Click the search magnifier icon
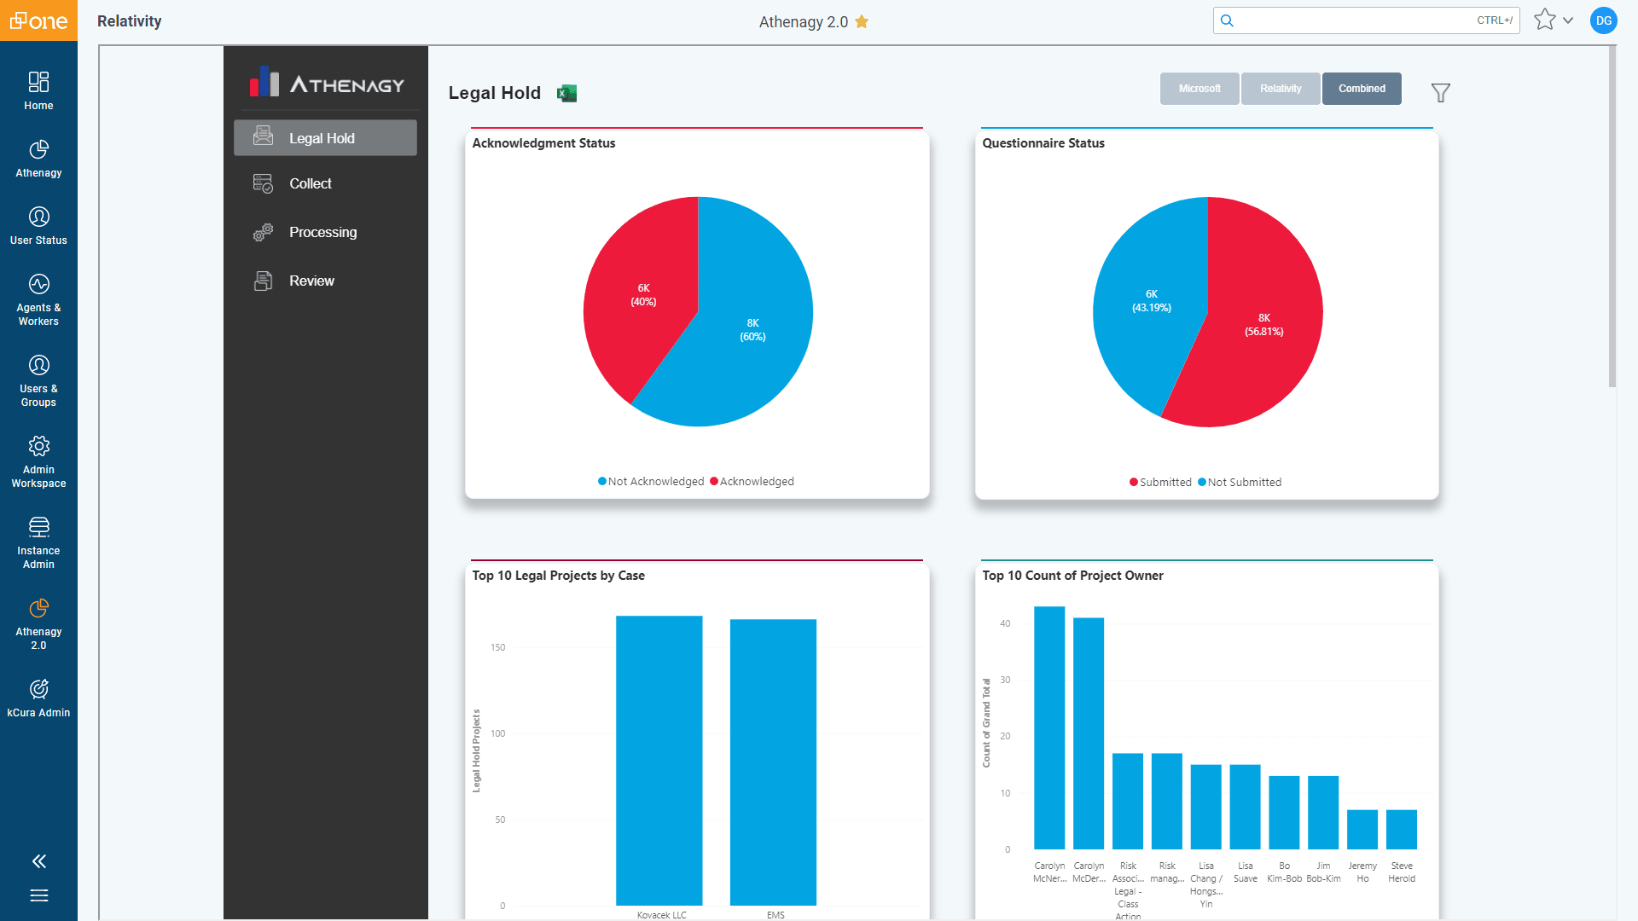This screenshot has height=921, width=1638. 1227,20
